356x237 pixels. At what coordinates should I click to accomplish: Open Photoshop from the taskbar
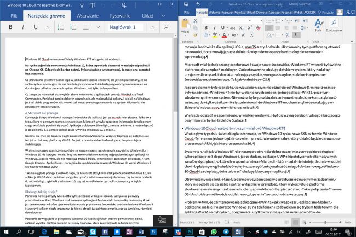click(190, 232)
